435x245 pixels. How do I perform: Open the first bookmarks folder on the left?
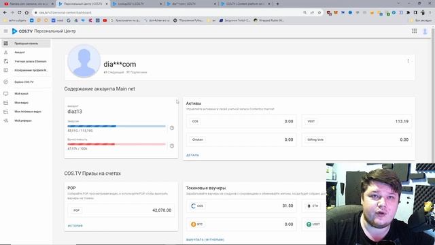[x=16, y=20]
